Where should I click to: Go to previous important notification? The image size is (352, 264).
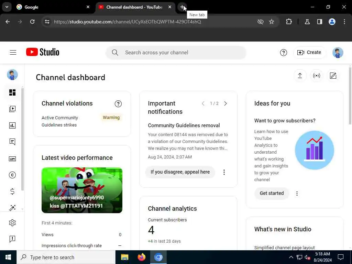tap(203, 103)
